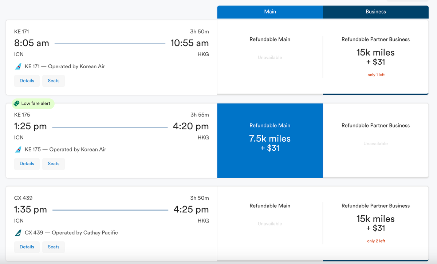The width and height of the screenshot is (437, 264).
Task: Click the Low fare alert badge
Action: pyautogui.click(x=33, y=103)
